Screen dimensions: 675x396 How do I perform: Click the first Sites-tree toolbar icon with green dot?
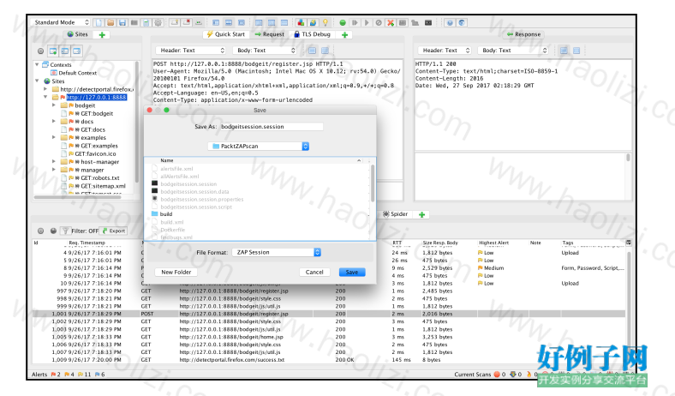(53, 51)
